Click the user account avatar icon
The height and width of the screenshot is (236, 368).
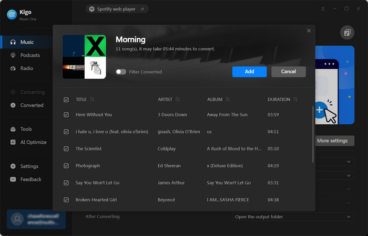pyautogui.click(x=17, y=219)
